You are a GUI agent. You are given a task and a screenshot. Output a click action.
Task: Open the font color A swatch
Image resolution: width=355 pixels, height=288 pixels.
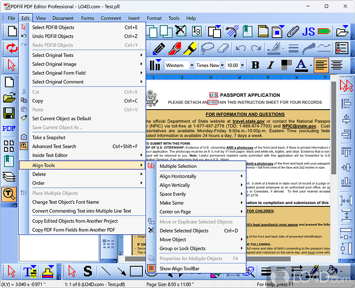[x=301, y=65]
